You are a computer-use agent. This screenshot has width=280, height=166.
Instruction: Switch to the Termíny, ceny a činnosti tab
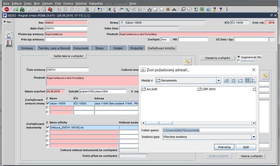[x=54, y=48]
